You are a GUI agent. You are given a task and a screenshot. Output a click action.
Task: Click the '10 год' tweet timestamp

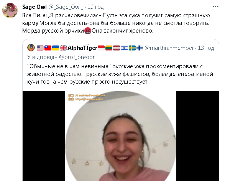[x=95, y=7]
